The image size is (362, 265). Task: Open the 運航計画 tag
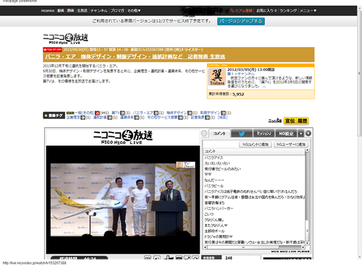[x=100, y=117]
